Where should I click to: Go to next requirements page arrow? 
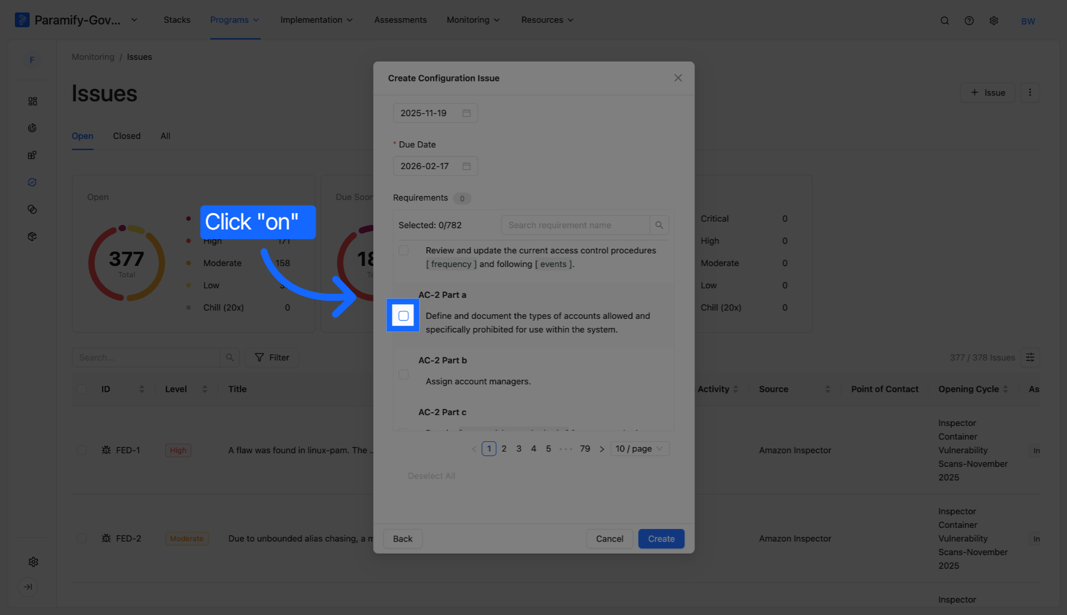pyautogui.click(x=602, y=449)
